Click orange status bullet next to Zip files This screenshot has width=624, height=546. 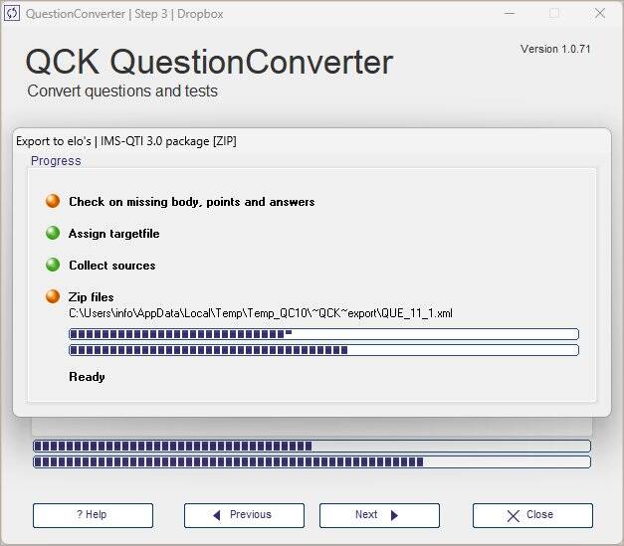coord(53,296)
